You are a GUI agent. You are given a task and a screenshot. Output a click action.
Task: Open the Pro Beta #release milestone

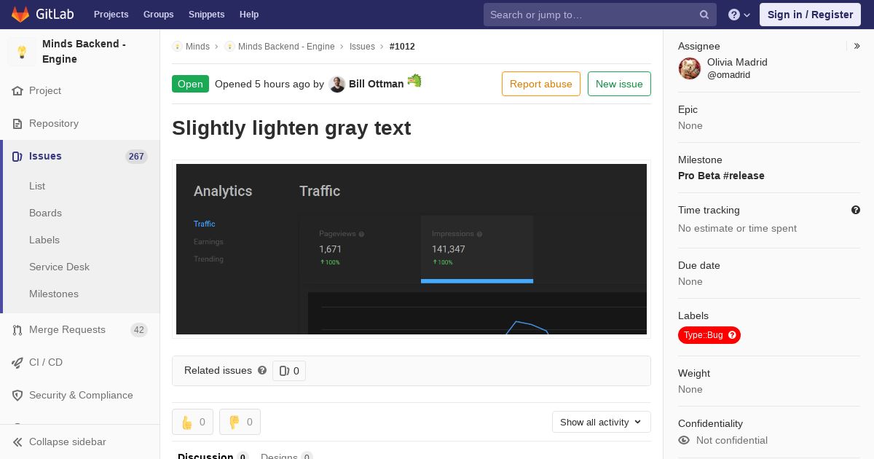(x=721, y=176)
